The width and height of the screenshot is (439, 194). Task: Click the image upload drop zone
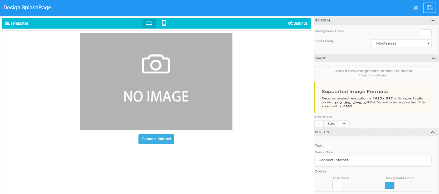373,73
